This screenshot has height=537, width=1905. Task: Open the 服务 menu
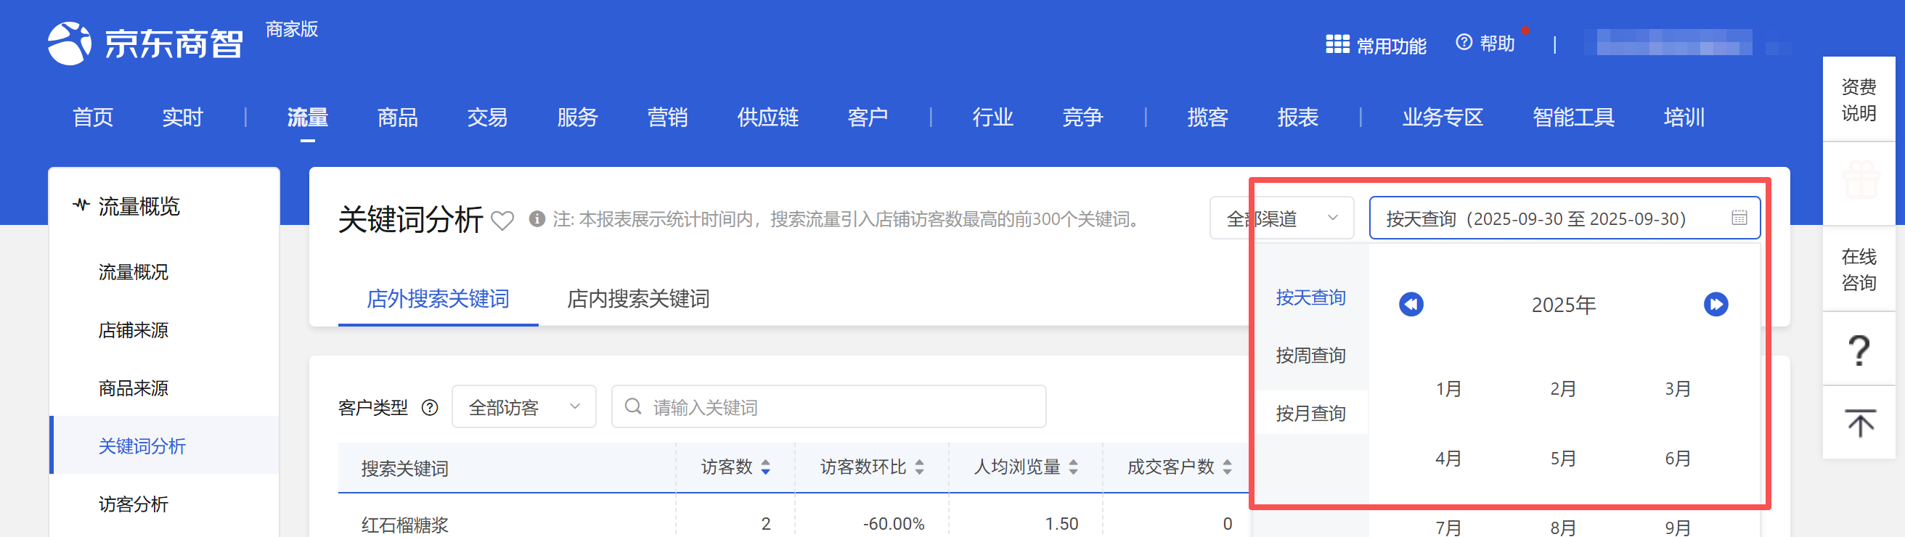pos(578,118)
